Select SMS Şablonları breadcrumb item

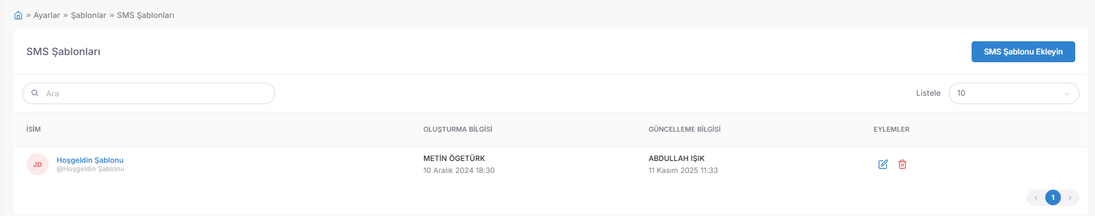(146, 16)
